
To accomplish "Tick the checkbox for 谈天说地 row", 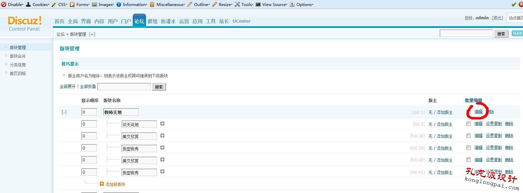I will tap(468, 124).
